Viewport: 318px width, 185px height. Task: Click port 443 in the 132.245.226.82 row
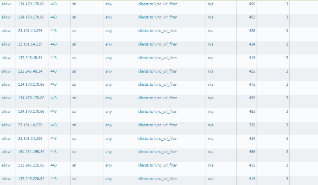[x=53, y=179]
